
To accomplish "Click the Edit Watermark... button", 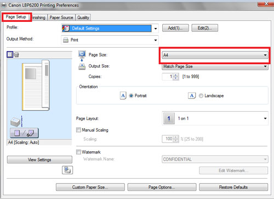I will point(233,170).
